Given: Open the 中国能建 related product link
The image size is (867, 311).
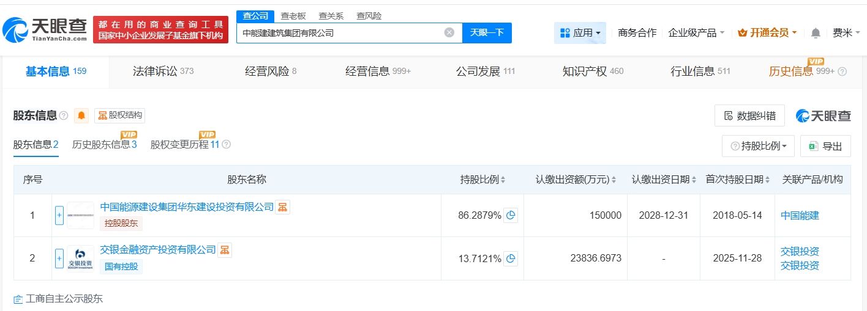Looking at the screenshot, I should (x=800, y=215).
